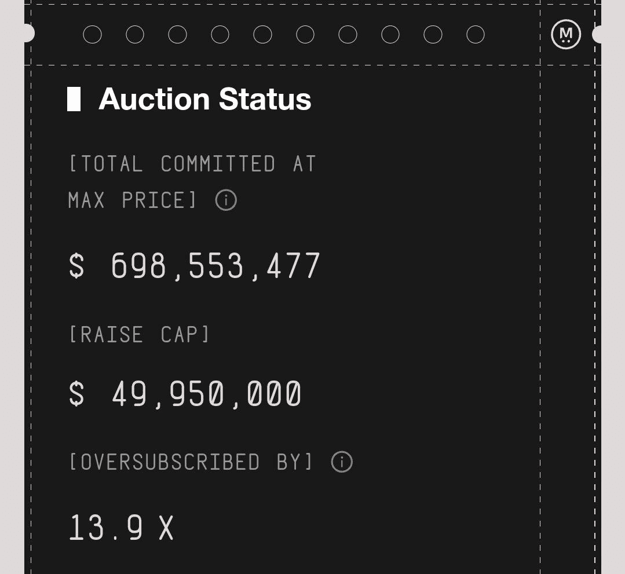This screenshot has height=574, width=625.
Task: Click the fourth circle in the dot row
Action: coord(220,35)
